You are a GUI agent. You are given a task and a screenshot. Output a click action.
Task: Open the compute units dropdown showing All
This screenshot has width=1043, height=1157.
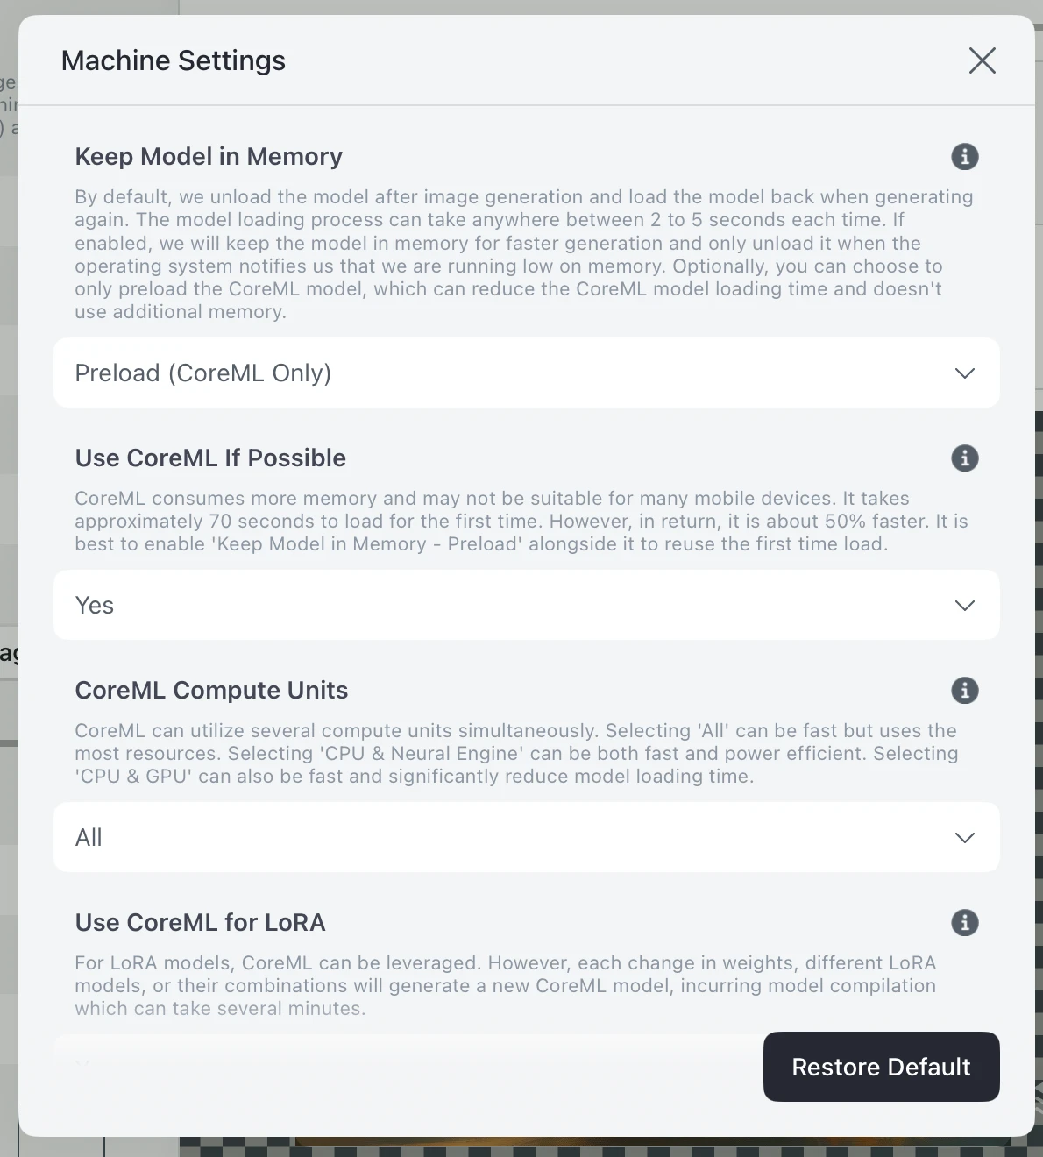tap(526, 838)
